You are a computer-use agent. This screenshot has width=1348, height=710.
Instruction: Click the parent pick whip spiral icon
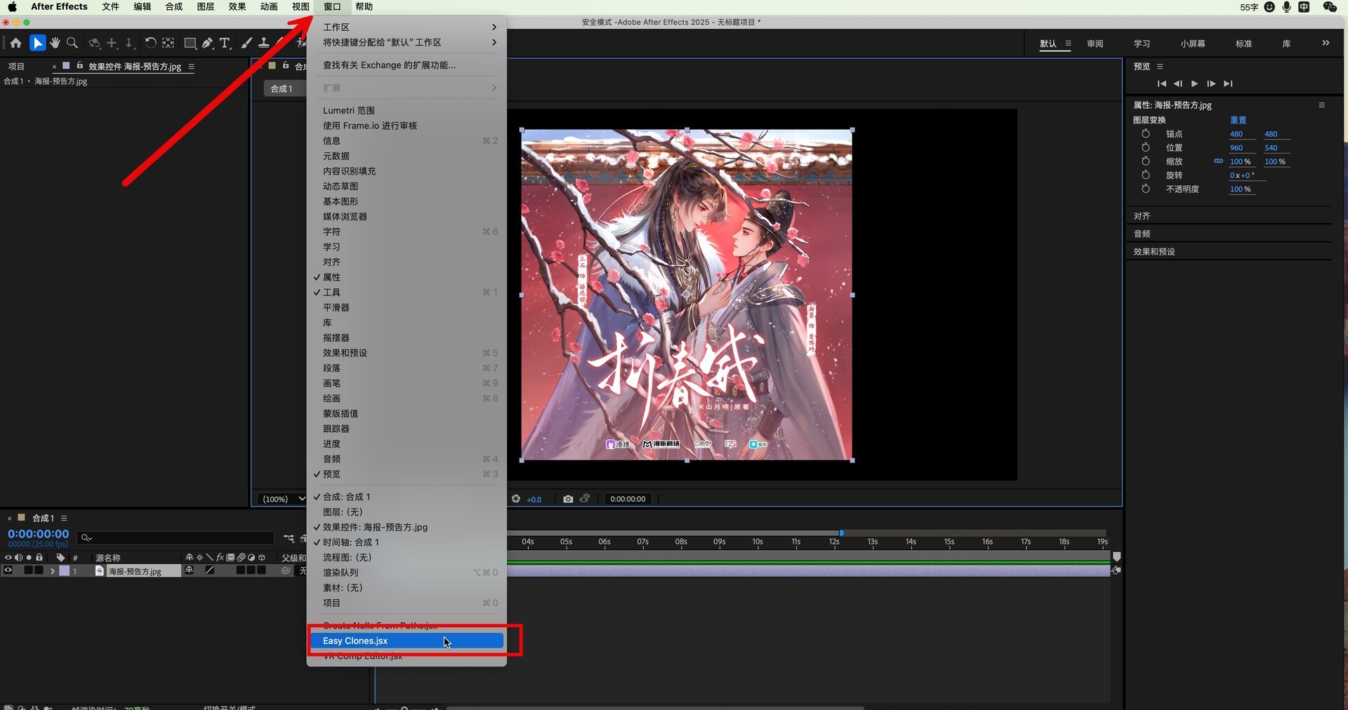point(286,570)
